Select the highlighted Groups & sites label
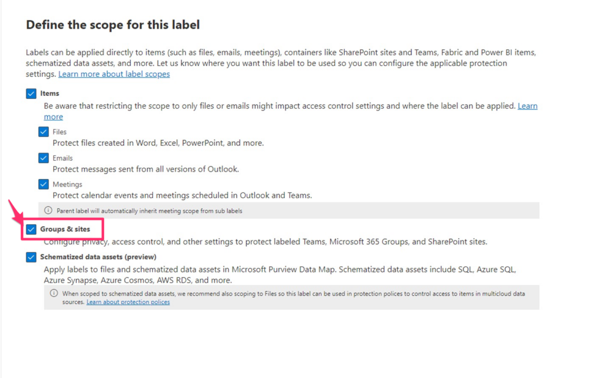 click(65, 229)
